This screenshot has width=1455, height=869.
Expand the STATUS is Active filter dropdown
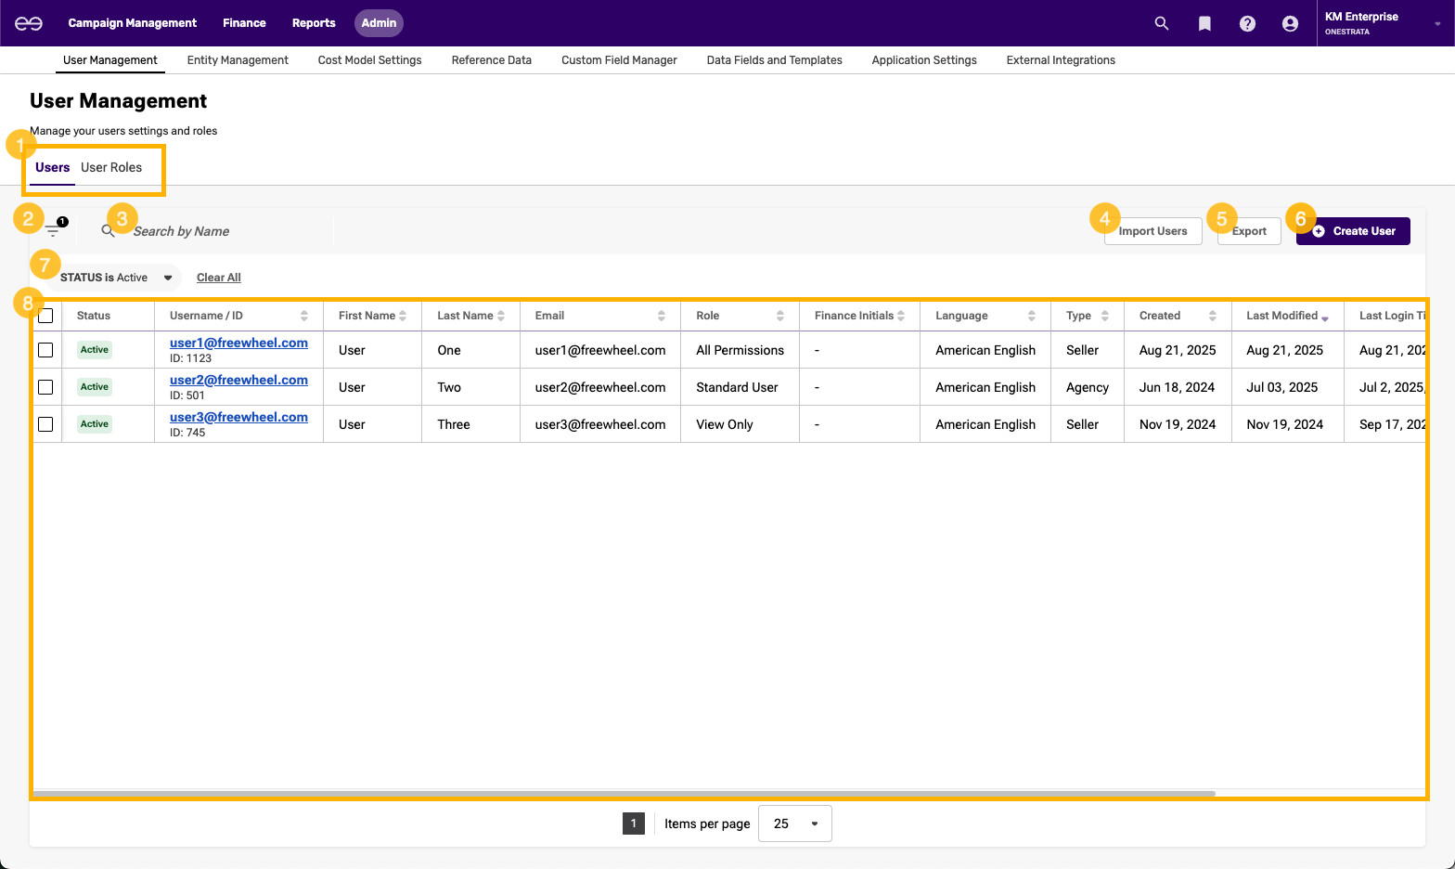click(x=168, y=278)
